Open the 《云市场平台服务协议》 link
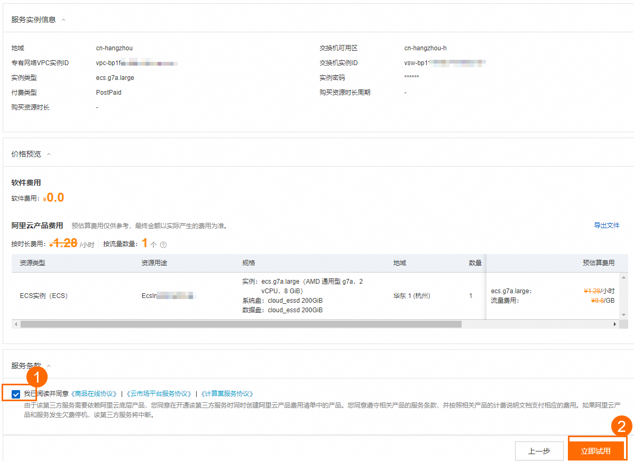 click(159, 394)
